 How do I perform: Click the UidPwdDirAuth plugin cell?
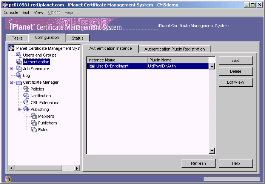tap(178, 66)
